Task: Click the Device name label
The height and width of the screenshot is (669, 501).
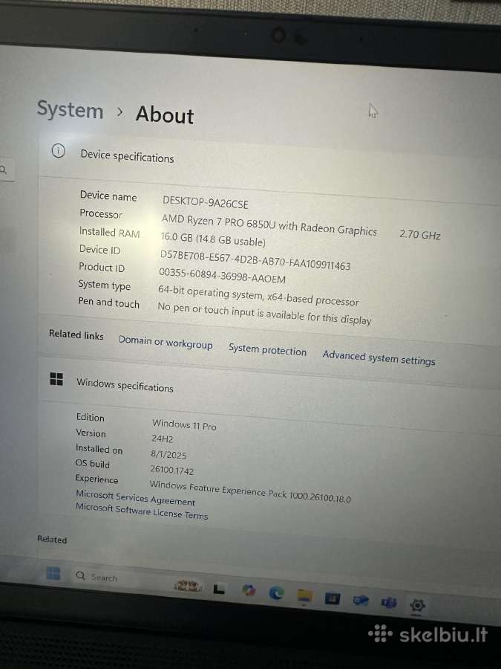Action: coord(108,195)
